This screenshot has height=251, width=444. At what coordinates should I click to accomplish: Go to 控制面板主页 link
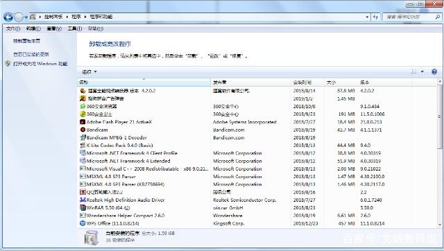point(26,41)
